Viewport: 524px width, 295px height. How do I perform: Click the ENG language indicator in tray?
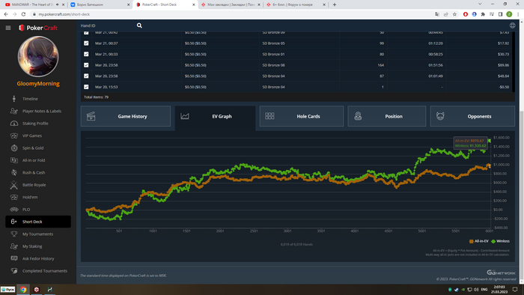click(x=484, y=289)
